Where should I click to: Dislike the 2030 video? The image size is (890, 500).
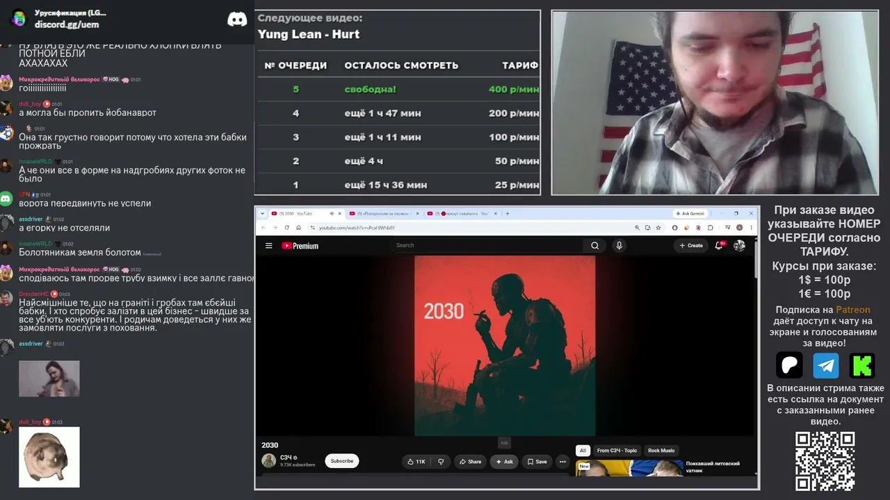pyautogui.click(x=440, y=462)
